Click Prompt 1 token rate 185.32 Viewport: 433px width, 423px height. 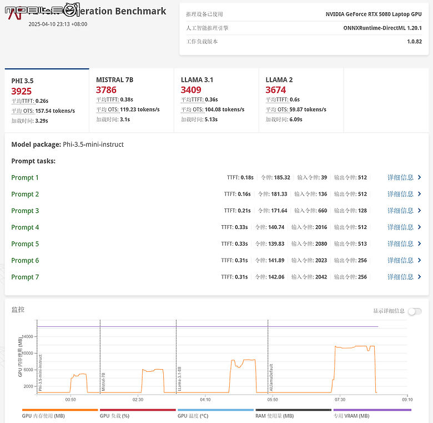coord(282,177)
